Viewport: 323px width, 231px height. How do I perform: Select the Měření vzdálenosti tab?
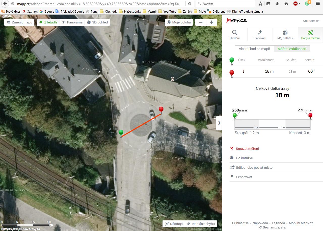click(292, 49)
